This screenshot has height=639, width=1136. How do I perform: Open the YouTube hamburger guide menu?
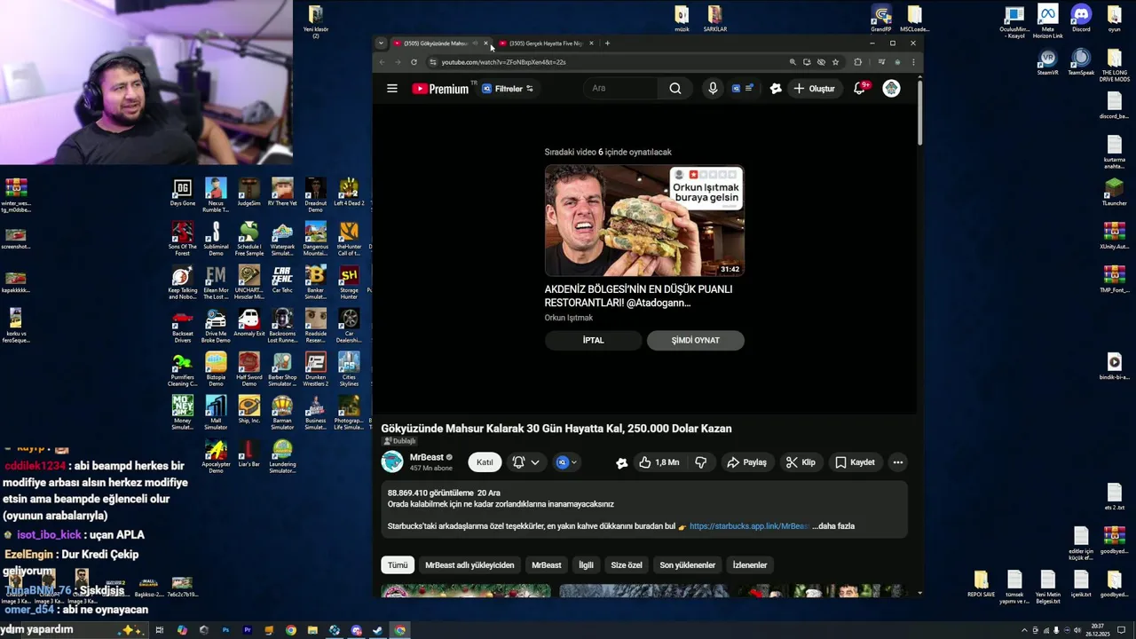click(x=391, y=89)
